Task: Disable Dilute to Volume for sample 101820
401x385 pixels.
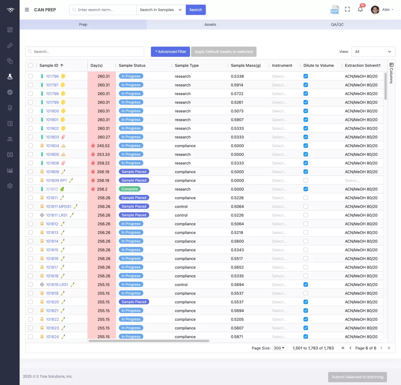Action: [x=305, y=302]
